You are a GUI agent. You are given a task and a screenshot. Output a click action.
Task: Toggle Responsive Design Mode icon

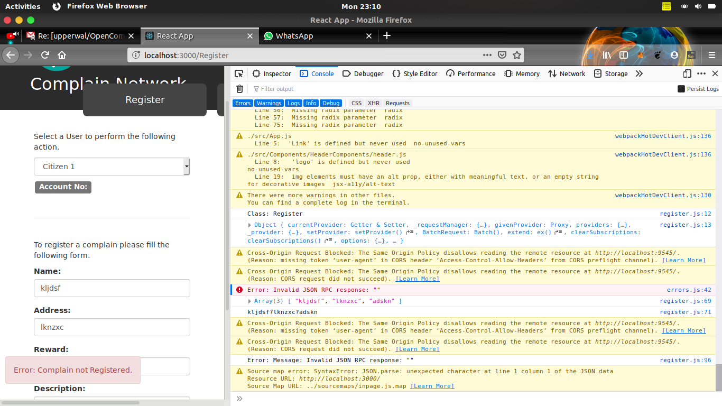(686, 73)
